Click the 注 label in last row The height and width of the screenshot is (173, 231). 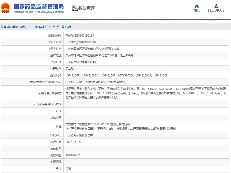[60, 168]
